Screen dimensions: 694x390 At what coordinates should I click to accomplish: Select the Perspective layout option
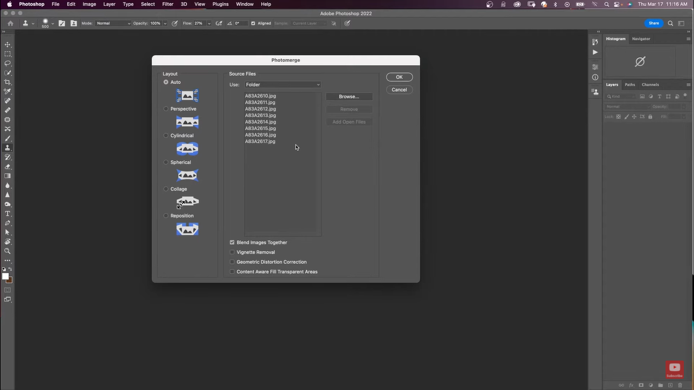coord(166,108)
